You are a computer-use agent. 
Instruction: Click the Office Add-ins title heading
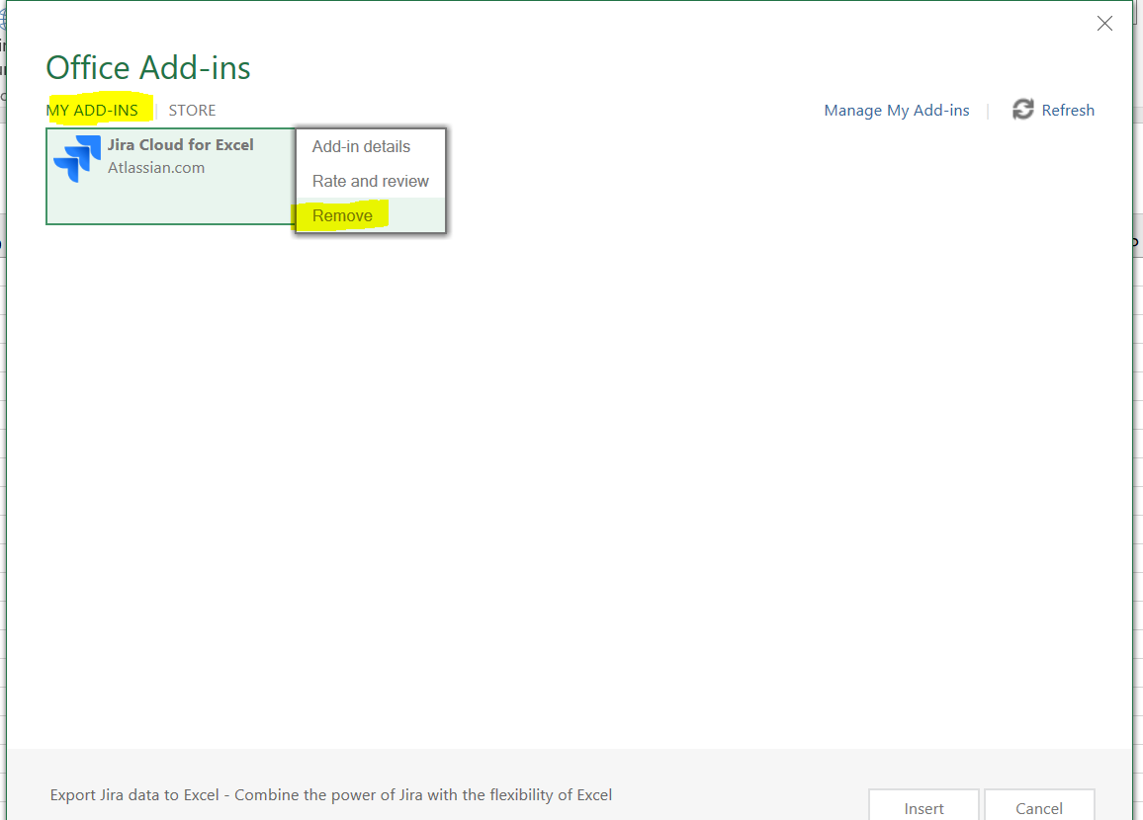(148, 67)
